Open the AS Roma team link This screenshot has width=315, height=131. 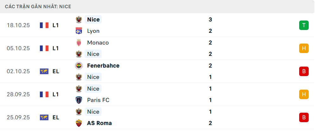pos(99,123)
